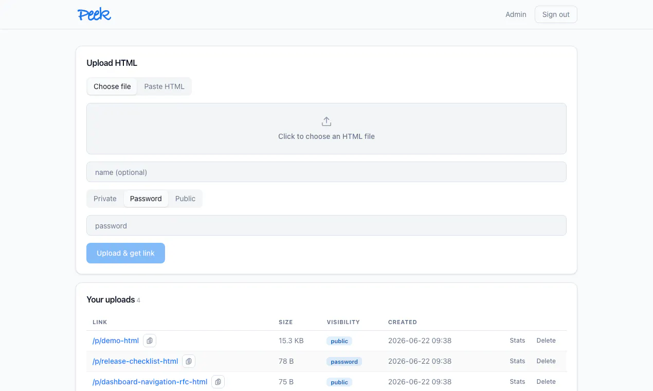Open the Admin link

[x=516, y=14]
